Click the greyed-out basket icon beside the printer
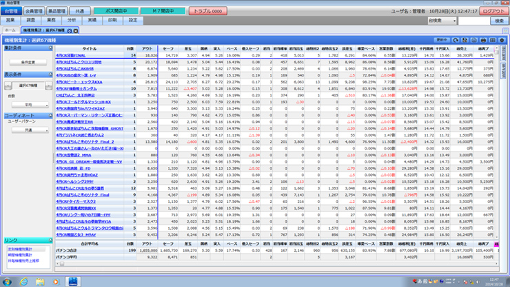Screen dimensions: 510x287 pos(474,40)
